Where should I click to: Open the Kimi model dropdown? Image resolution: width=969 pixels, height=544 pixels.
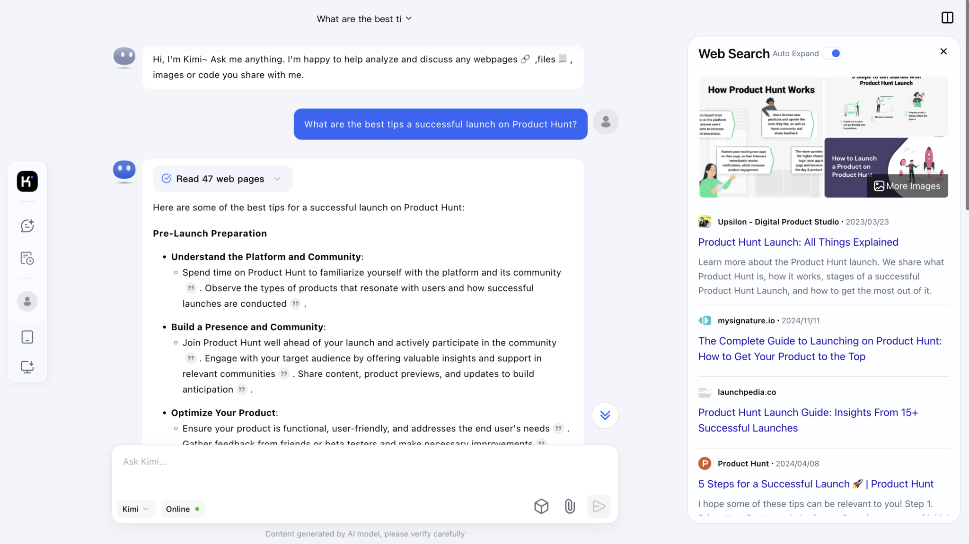[x=135, y=509]
